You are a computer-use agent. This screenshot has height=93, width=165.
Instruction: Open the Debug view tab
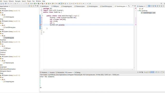[77, 72]
